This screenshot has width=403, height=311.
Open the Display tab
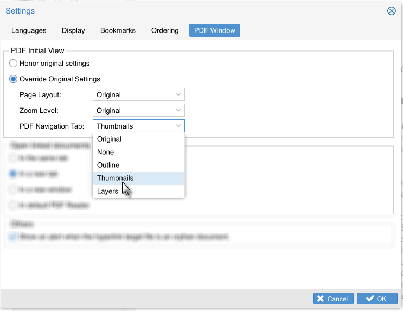point(73,30)
